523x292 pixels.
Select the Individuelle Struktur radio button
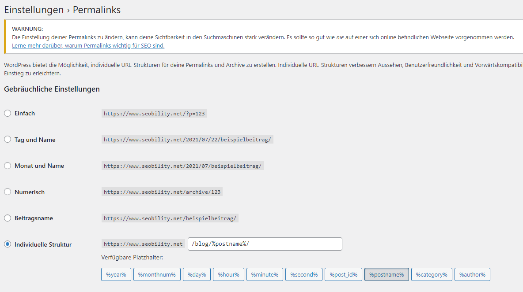click(8, 244)
